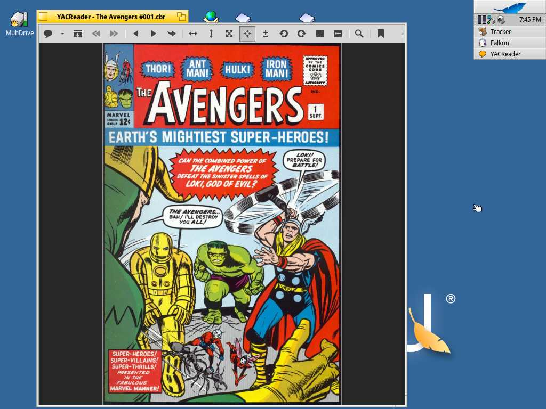Rotate the image left (counterclockwise)
The height and width of the screenshot is (409, 546).
(x=284, y=34)
